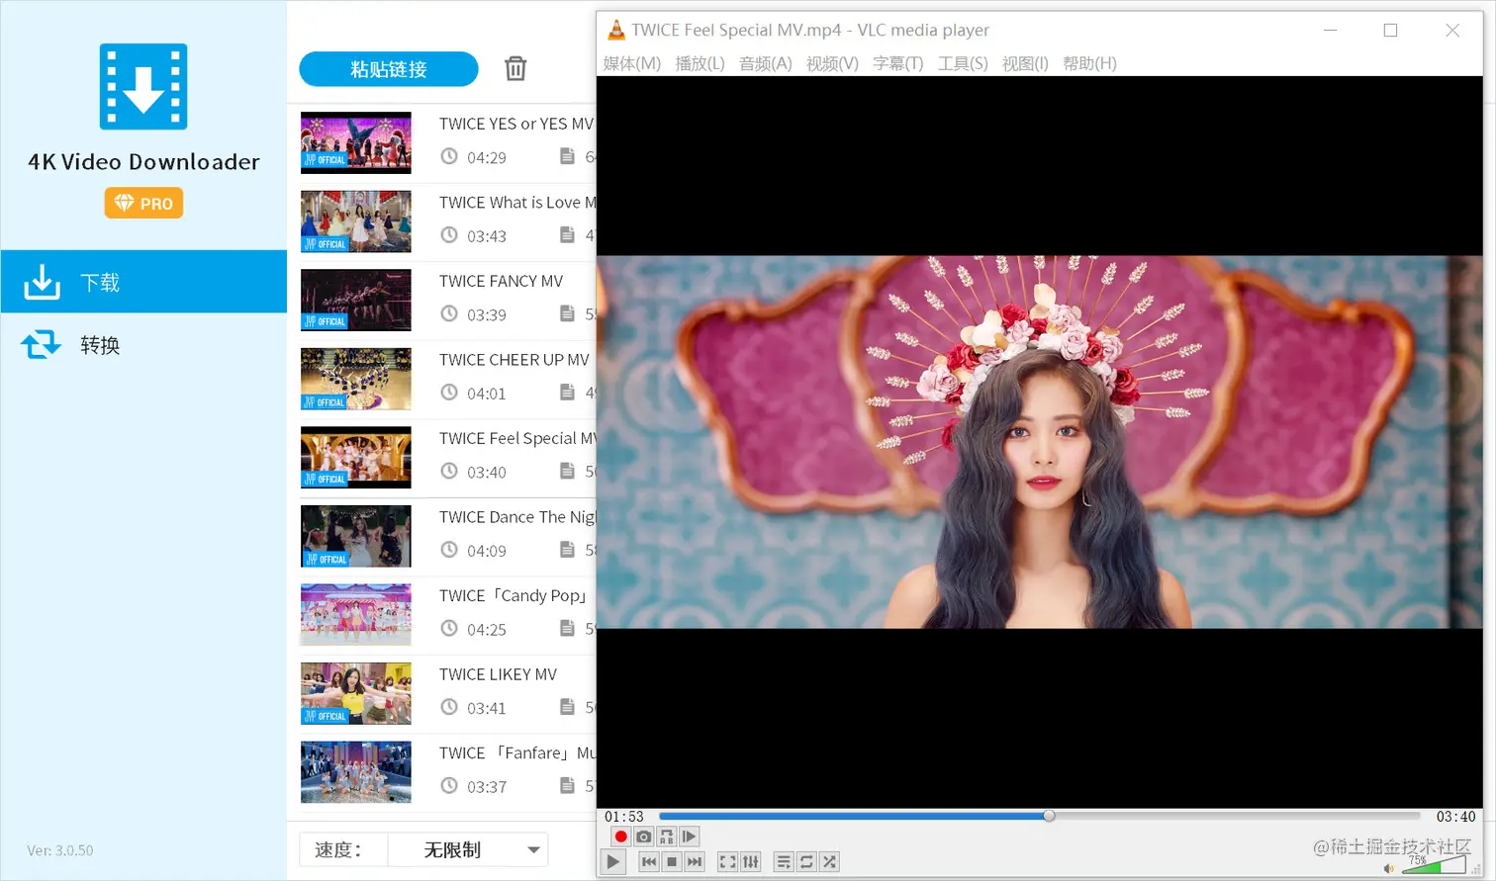Select the TWICE FANCY MV title
The image size is (1496, 881).
(501, 281)
